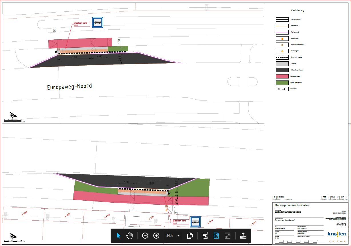Enter full screen mode via toolbar
The width and height of the screenshot is (351, 246).
pyautogui.click(x=228, y=236)
